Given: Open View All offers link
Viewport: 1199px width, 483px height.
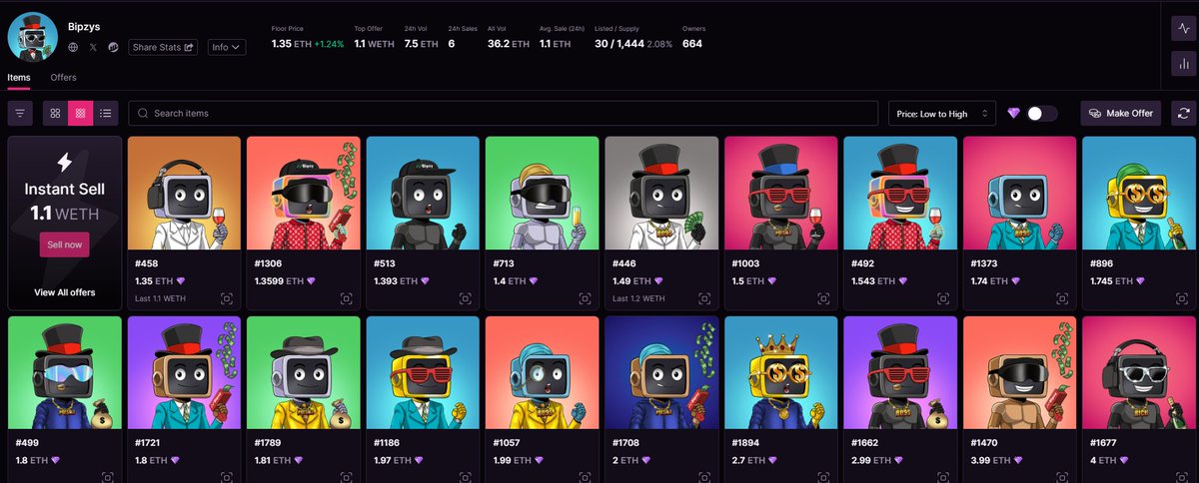Looking at the screenshot, I should click(x=64, y=292).
